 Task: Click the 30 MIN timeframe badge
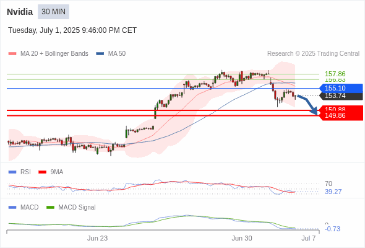[x=53, y=12]
